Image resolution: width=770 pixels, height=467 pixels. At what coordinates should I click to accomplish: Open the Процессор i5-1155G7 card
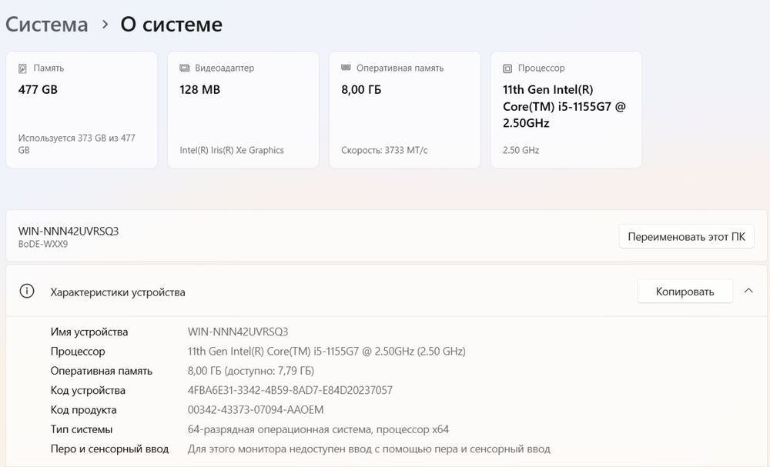tap(566, 110)
